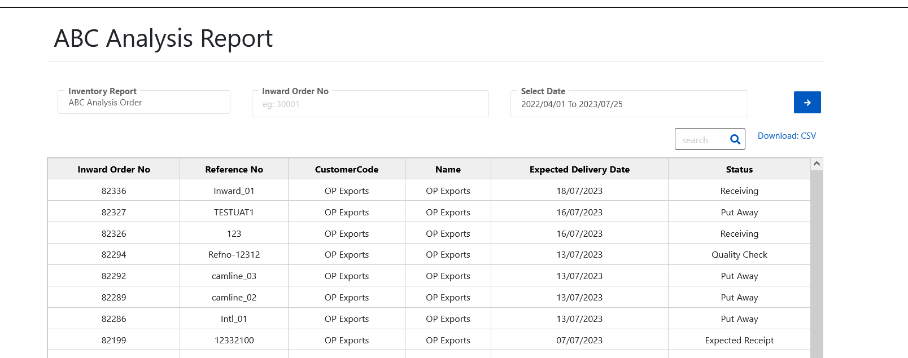Select the Expected Receipt status cell

pos(739,341)
